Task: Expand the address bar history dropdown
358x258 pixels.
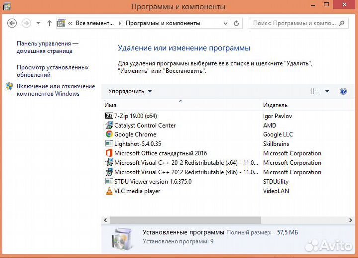Action: click(225, 23)
